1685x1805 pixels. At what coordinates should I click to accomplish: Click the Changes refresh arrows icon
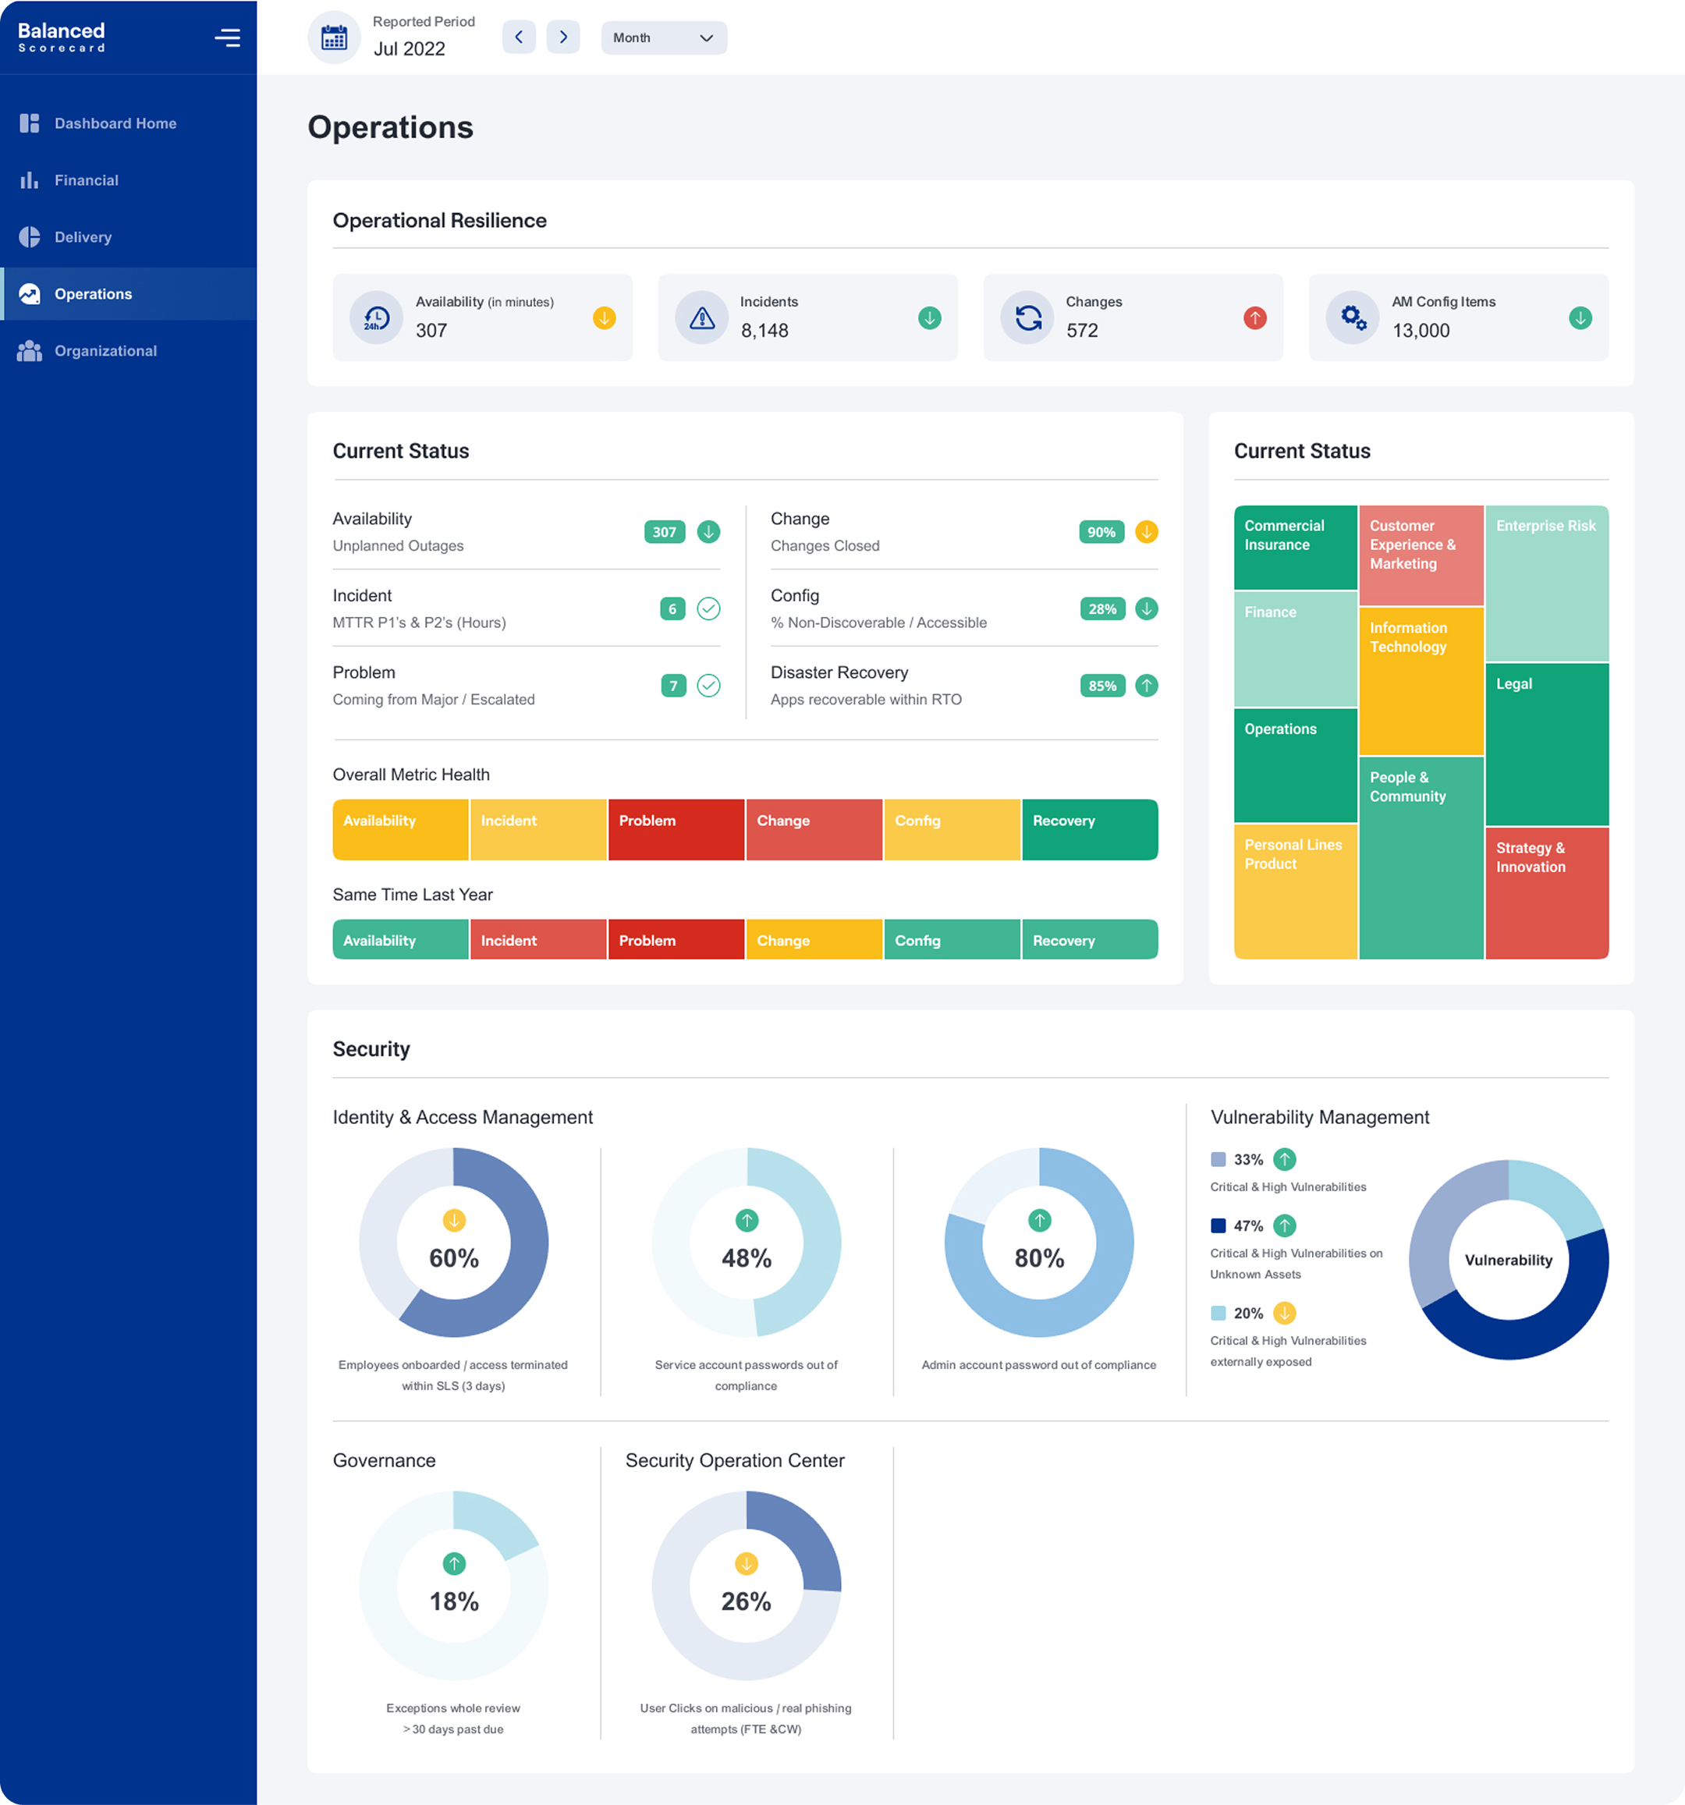[x=1027, y=317]
